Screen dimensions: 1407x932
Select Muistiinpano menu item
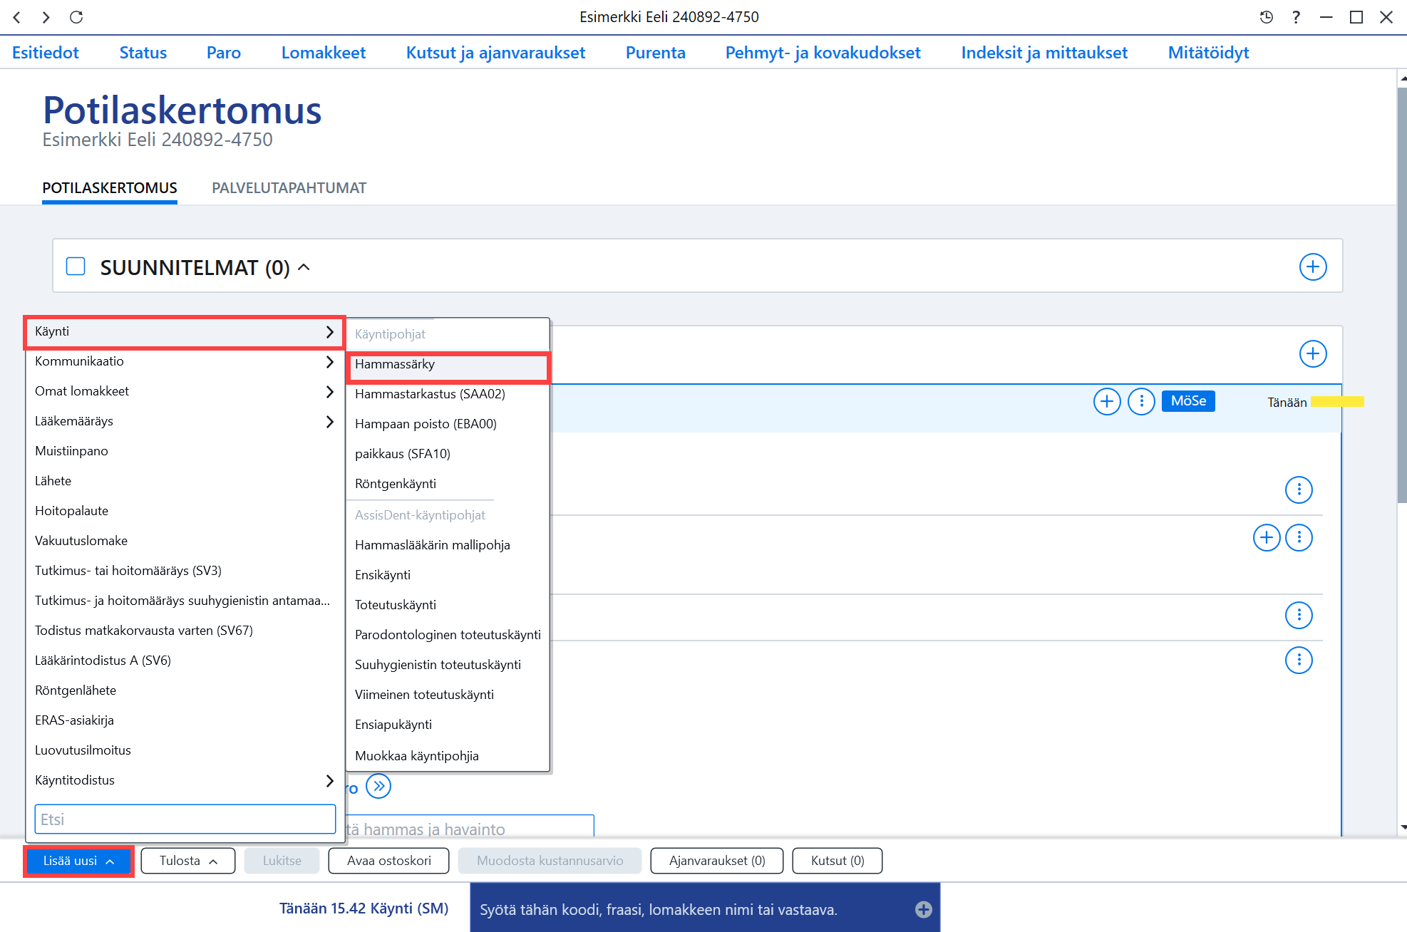[x=184, y=451]
